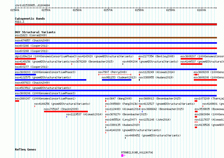The height and width of the screenshot is (158, 224).
Task: Click MTRNR2L9|NM_001190706 gene label
Action: click(x=137, y=152)
